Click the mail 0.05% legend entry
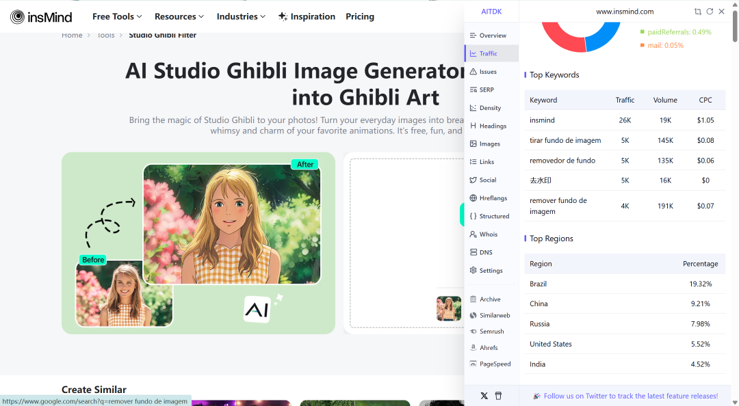 [662, 45]
